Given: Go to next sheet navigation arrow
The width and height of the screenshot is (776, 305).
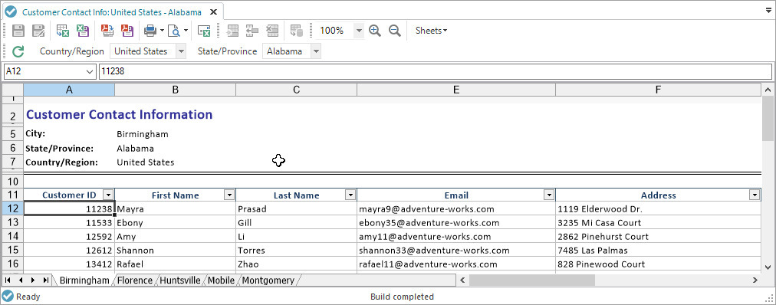Looking at the screenshot, I should click(x=33, y=280).
